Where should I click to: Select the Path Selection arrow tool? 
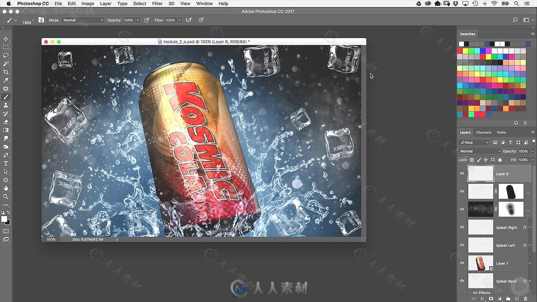point(6,172)
